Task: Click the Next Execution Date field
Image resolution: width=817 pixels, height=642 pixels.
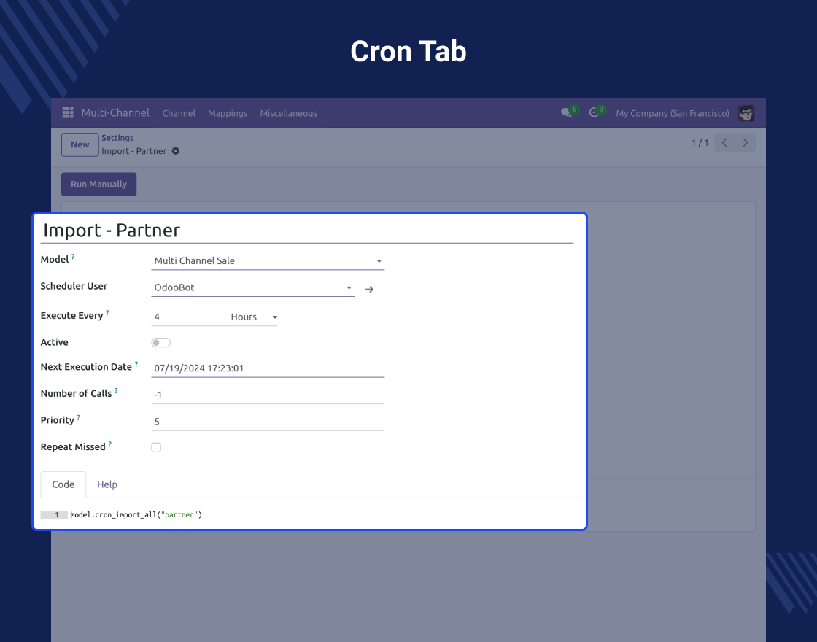Action: [268, 368]
